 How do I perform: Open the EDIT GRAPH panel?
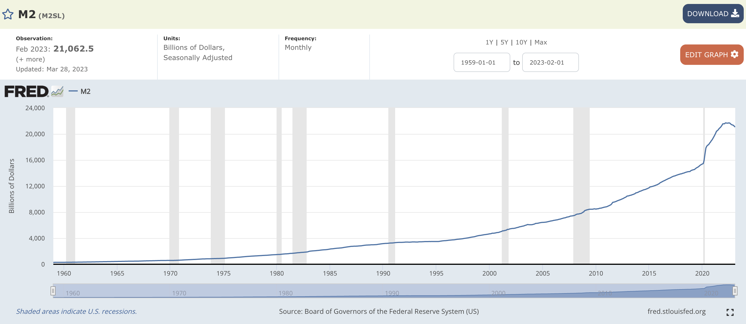pos(712,55)
